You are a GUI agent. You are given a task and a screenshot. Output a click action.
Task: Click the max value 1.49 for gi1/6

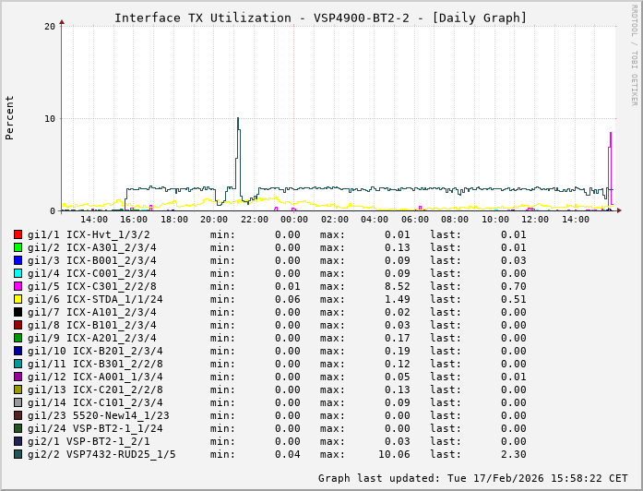[397, 299]
